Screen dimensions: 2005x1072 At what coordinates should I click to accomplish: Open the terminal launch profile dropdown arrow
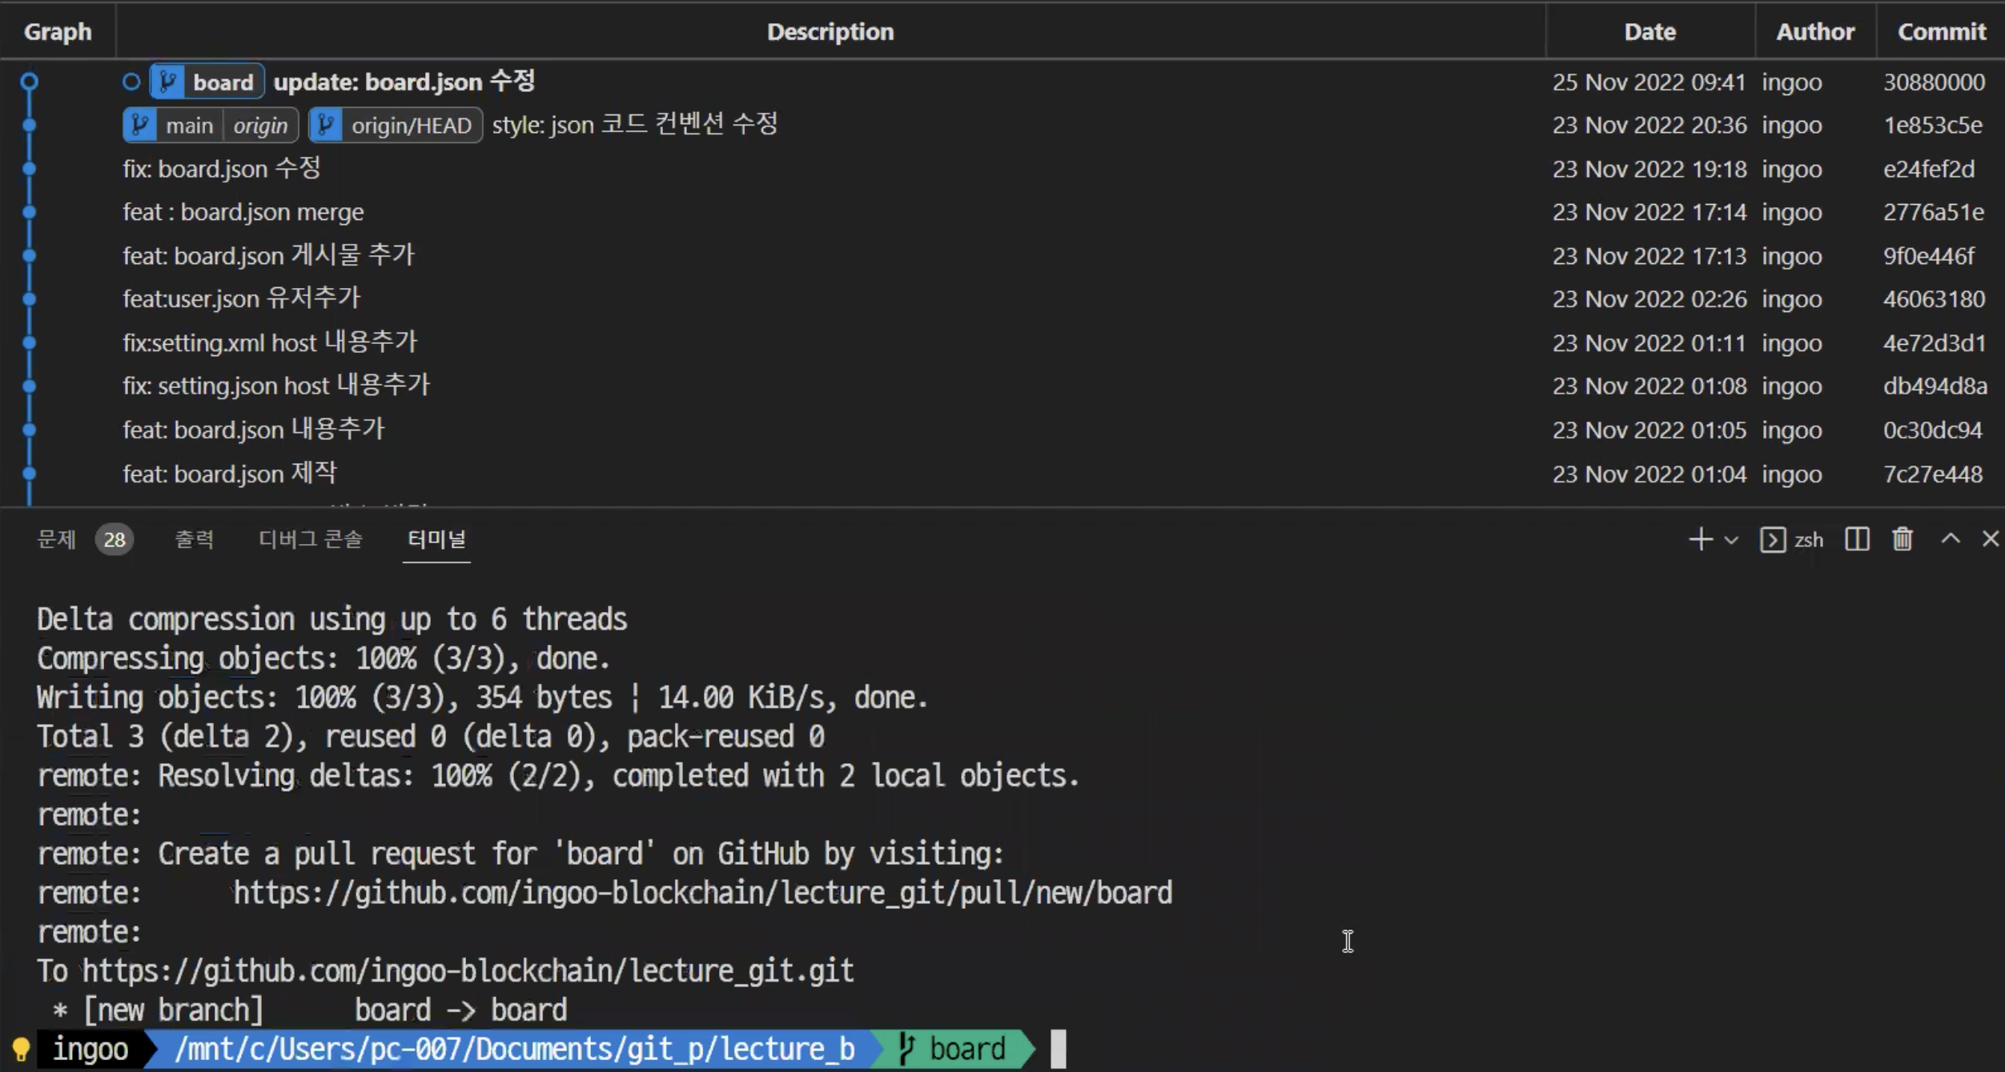pos(1731,540)
